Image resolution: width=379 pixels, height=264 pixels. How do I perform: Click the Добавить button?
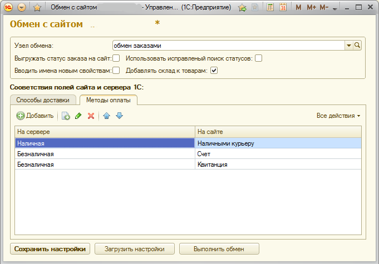pyautogui.click(x=35, y=116)
